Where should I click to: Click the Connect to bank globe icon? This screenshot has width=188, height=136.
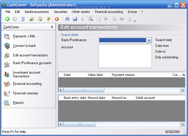click(x=7, y=46)
